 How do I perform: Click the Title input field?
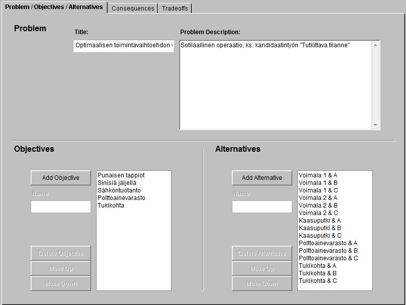coord(123,46)
